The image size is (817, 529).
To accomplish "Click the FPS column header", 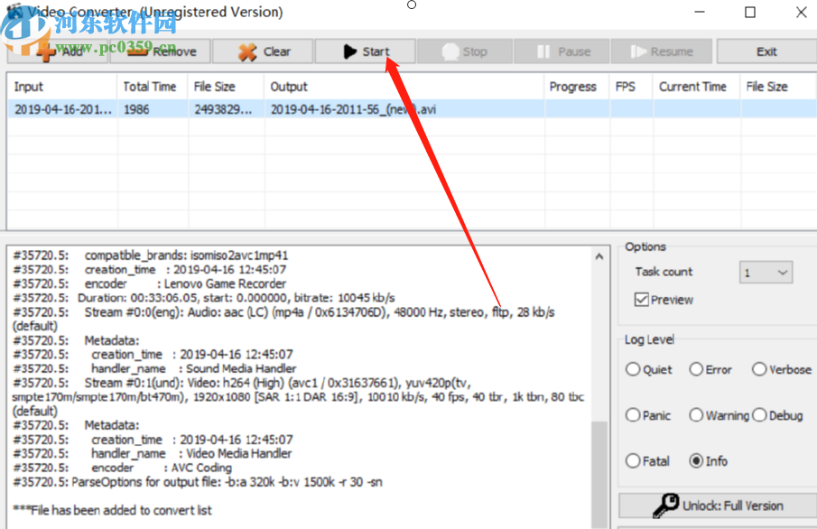I will click(631, 87).
